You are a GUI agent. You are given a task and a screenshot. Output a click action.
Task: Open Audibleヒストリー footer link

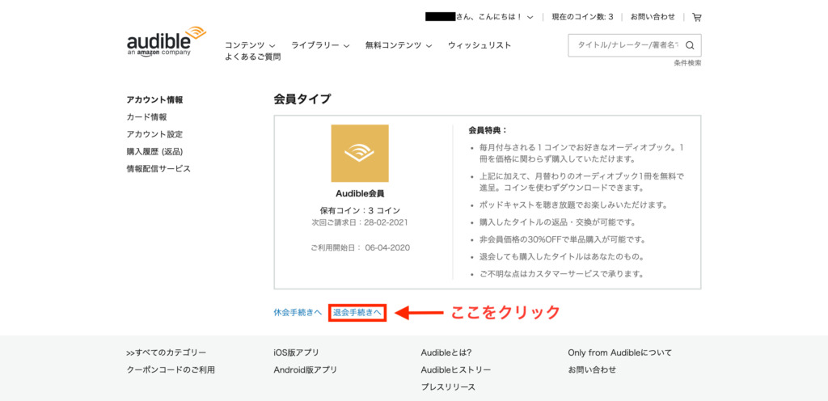pos(456,369)
